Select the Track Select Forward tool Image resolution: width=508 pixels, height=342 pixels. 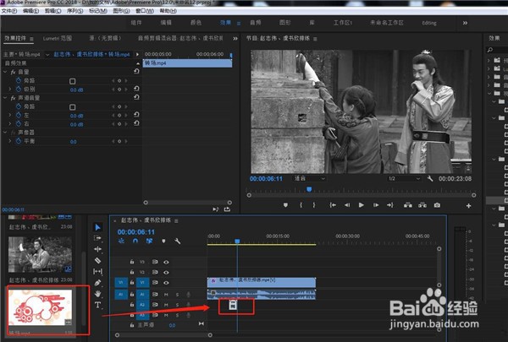pyautogui.click(x=97, y=238)
